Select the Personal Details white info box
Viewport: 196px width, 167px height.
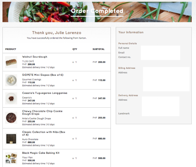[x=160, y=53]
